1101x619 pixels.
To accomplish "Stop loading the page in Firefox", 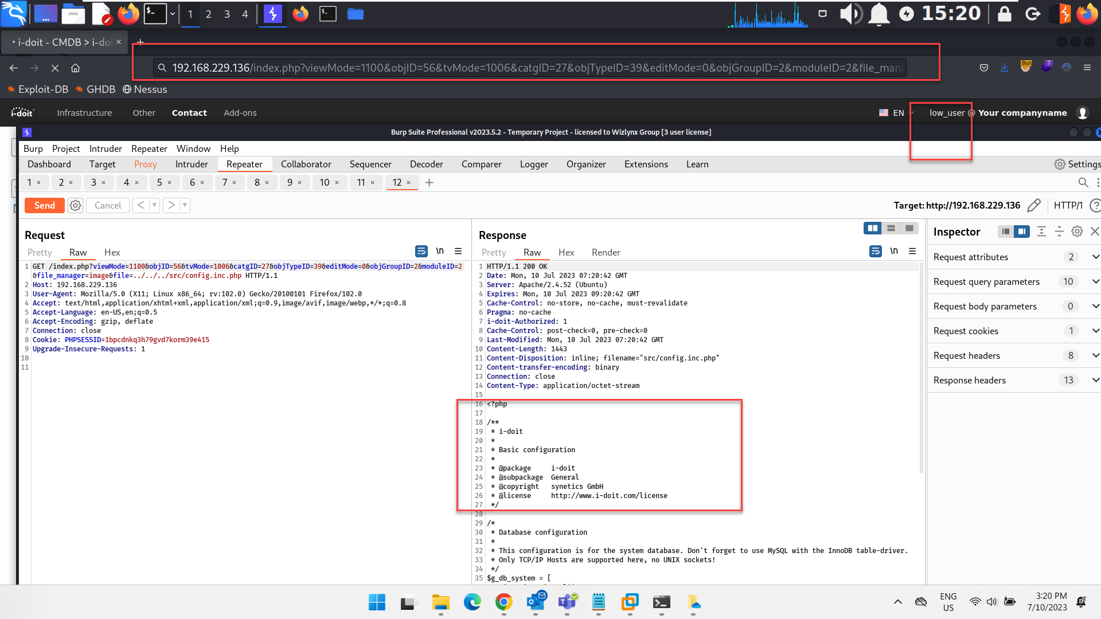I will [x=55, y=68].
